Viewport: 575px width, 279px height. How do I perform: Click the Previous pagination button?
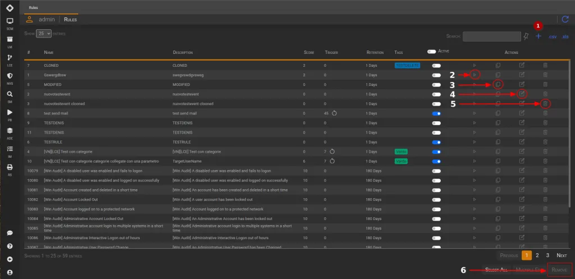509,255
